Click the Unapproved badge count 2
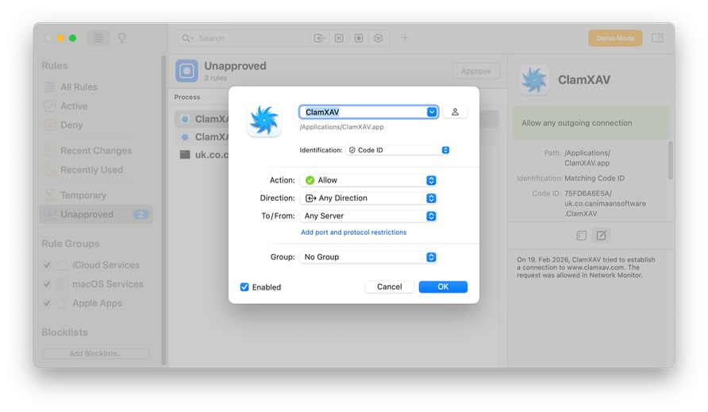Screen dimensions: 708x412 click(140, 214)
